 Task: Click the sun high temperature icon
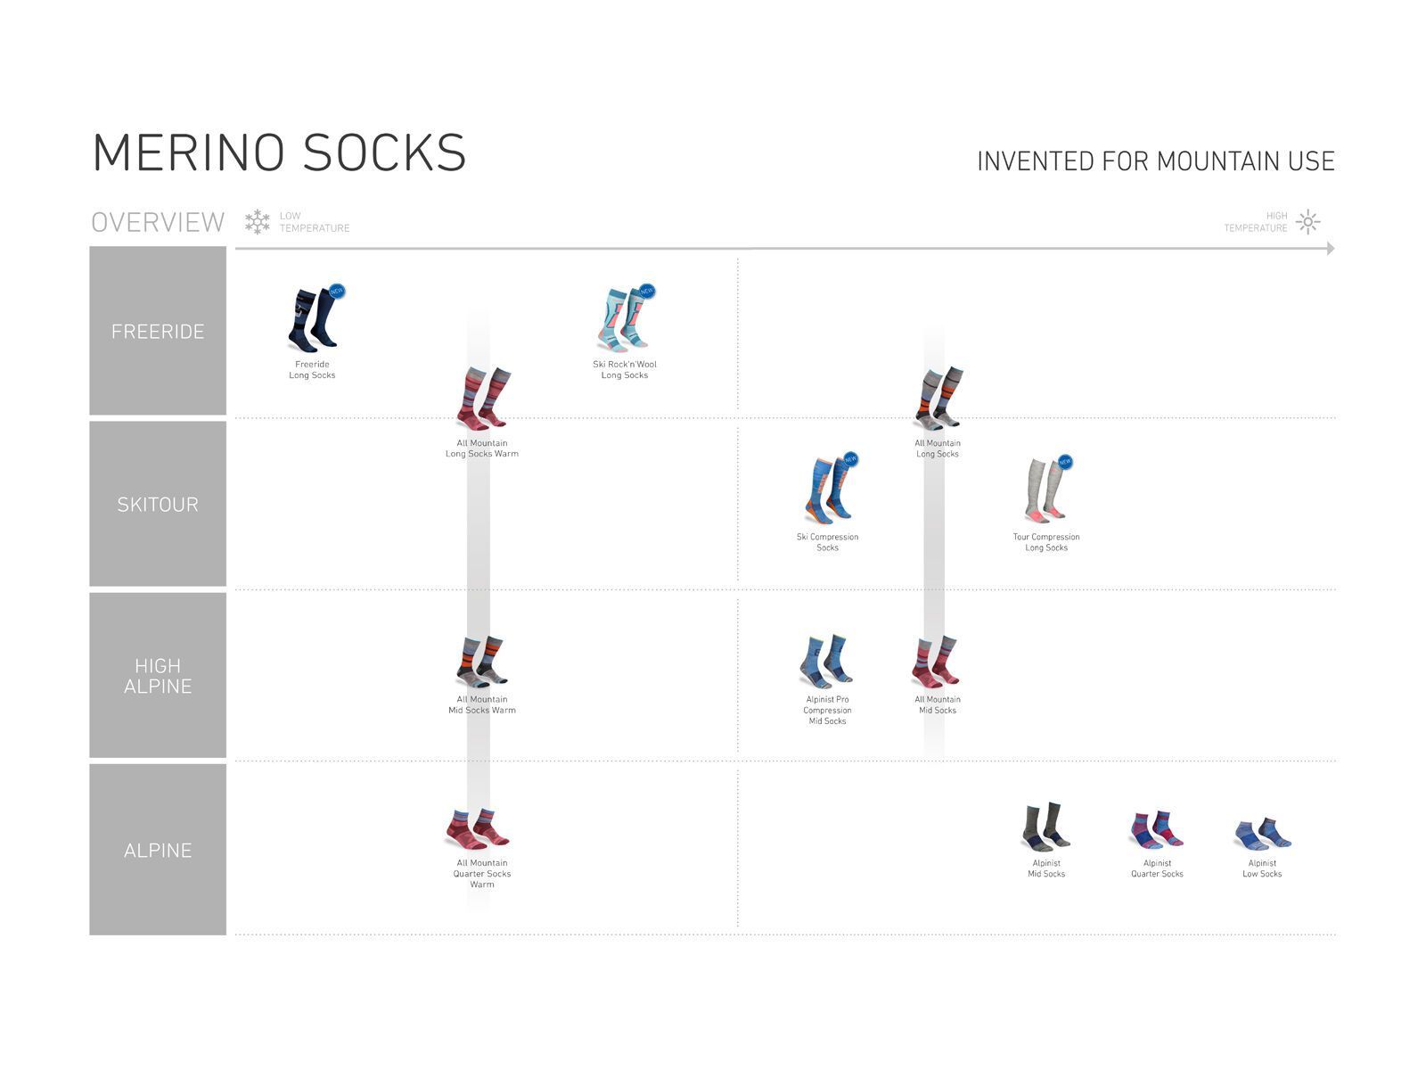pyautogui.click(x=1307, y=222)
